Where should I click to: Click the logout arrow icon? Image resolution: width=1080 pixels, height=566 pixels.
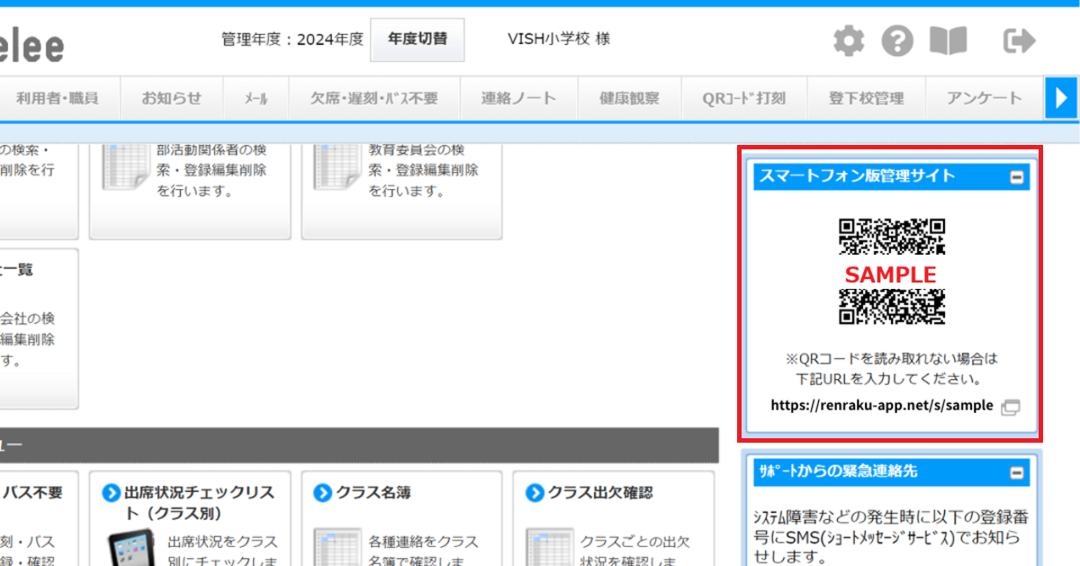coord(1019,41)
